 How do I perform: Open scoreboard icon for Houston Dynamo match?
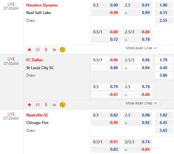38,50
